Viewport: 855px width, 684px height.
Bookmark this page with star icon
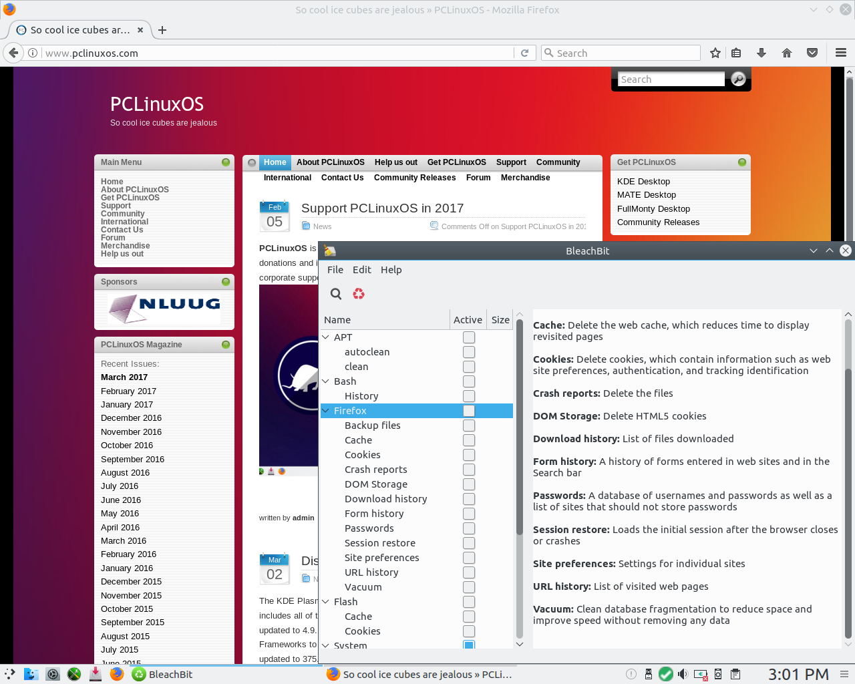click(715, 53)
